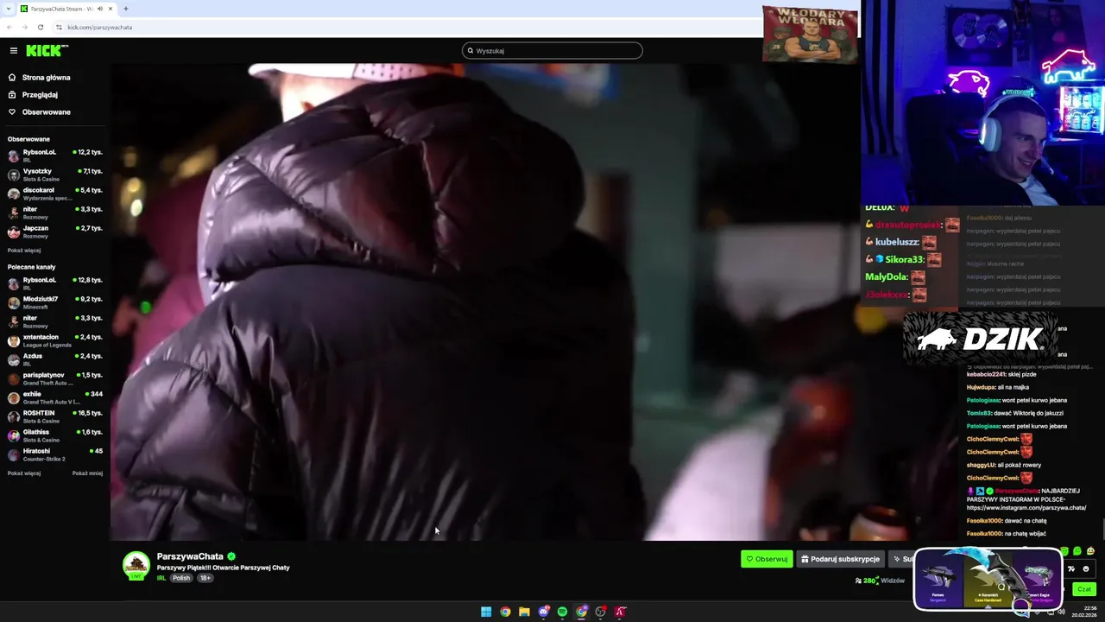Collapse recommended channels with Pokaż mniej

tap(87, 473)
